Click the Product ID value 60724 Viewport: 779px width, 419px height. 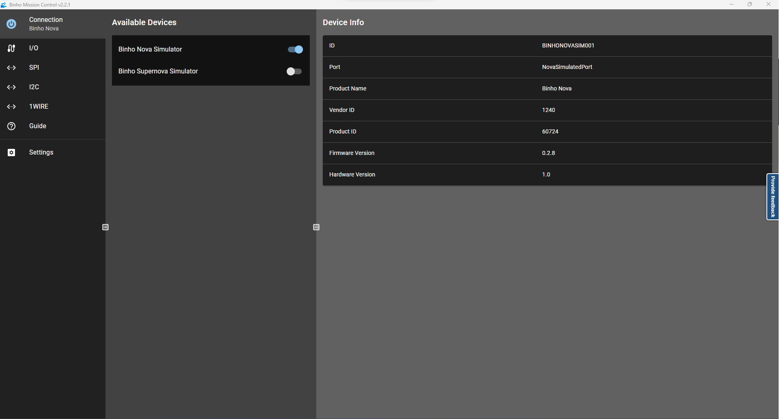pyautogui.click(x=550, y=132)
